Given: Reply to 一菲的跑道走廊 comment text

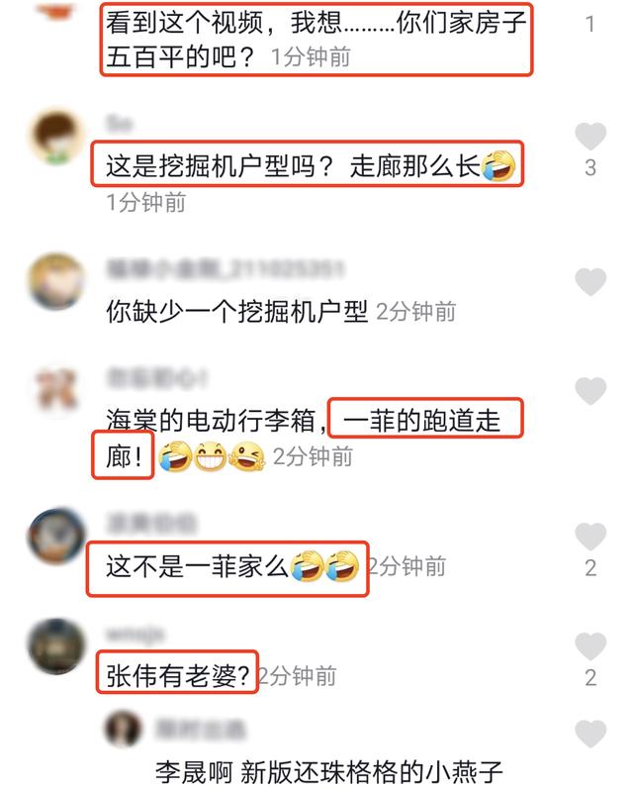Looking at the screenshot, I should click(x=422, y=420).
